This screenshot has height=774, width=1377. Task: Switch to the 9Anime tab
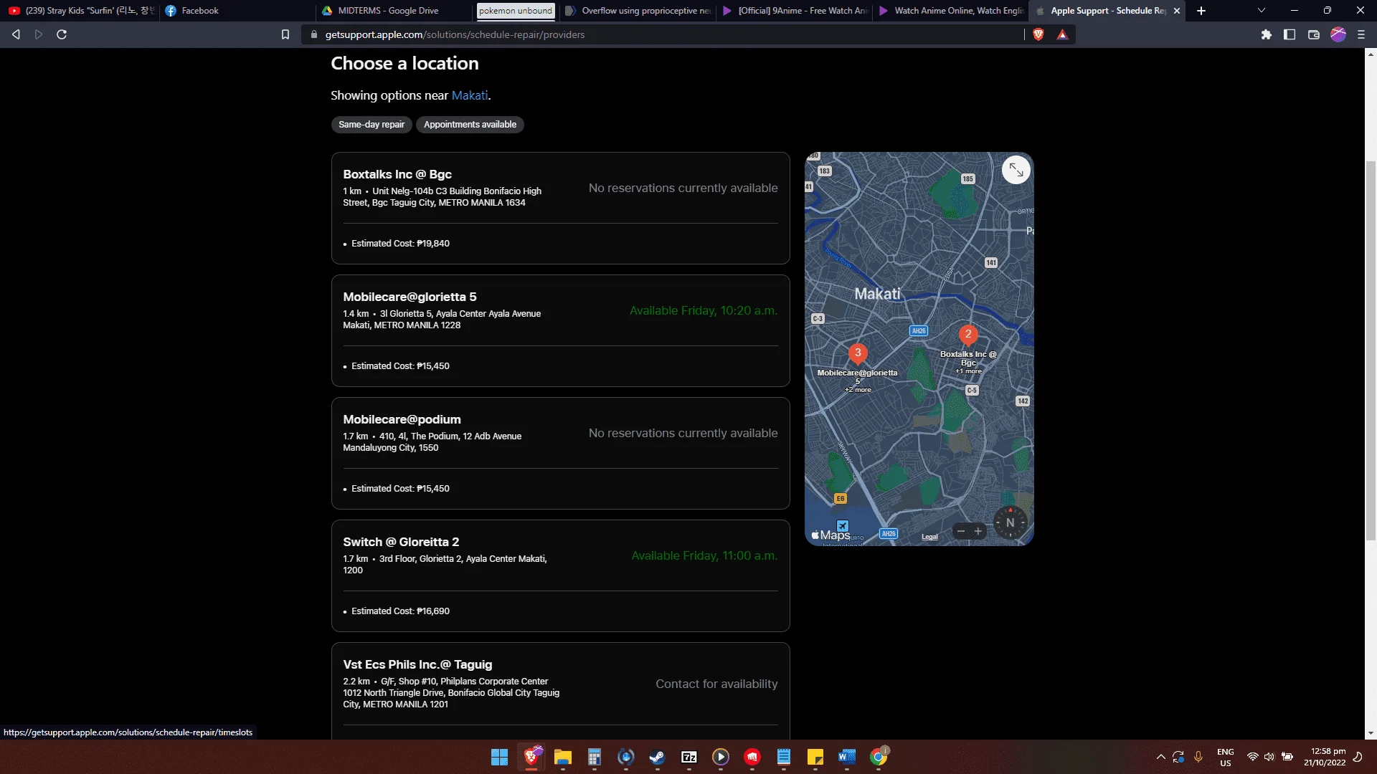pos(795,11)
